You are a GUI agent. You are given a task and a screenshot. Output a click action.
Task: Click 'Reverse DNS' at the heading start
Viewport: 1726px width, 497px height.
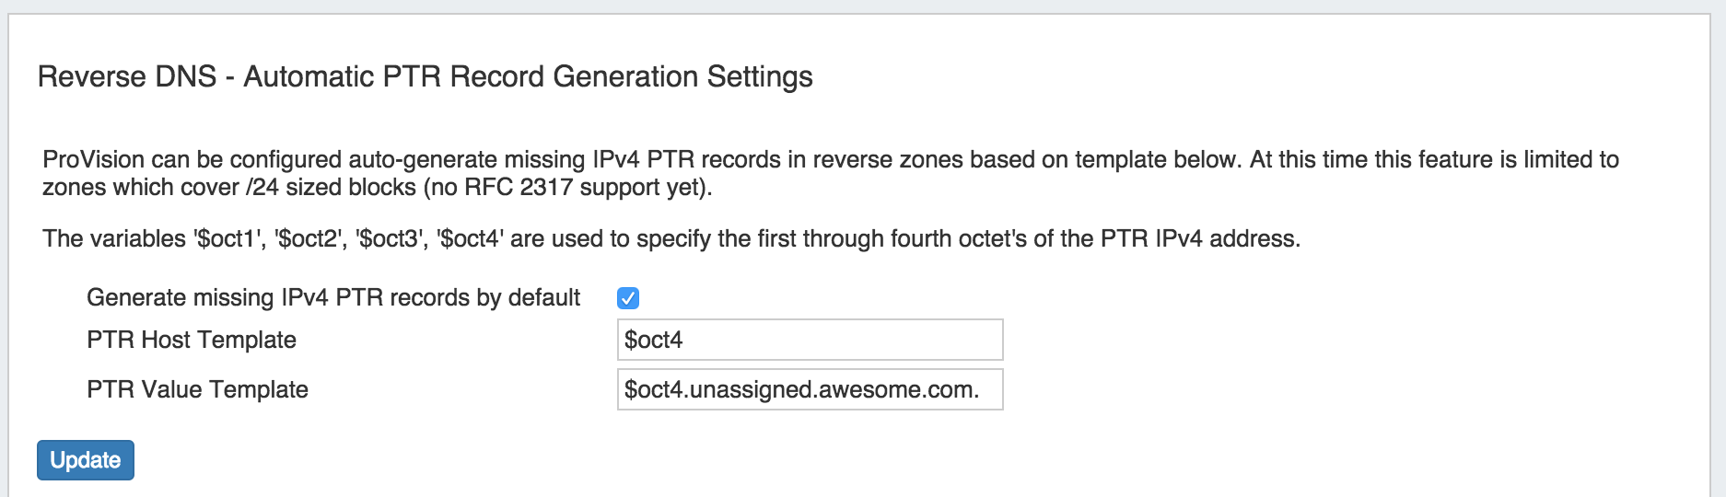click(x=127, y=76)
